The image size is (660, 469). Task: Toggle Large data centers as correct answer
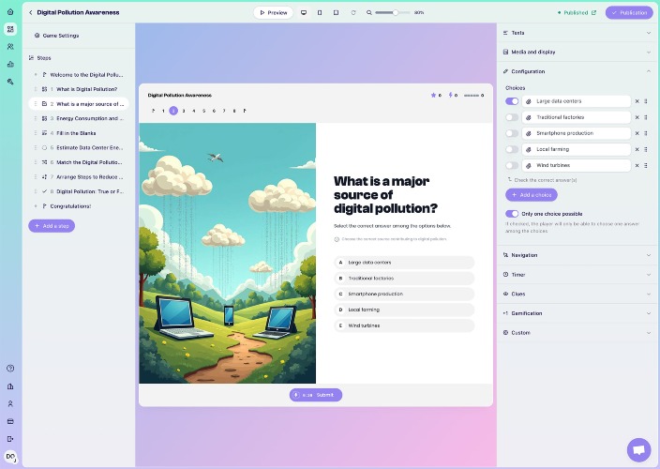tap(512, 101)
